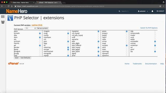Click the 'native (5.6)' current version text
166x93 pixels.
[37, 25]
